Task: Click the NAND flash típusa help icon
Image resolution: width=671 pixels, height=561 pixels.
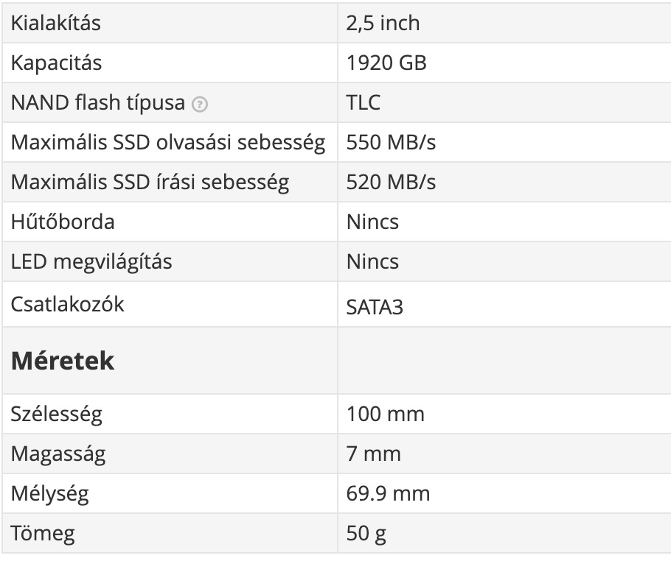Action: 199,105
